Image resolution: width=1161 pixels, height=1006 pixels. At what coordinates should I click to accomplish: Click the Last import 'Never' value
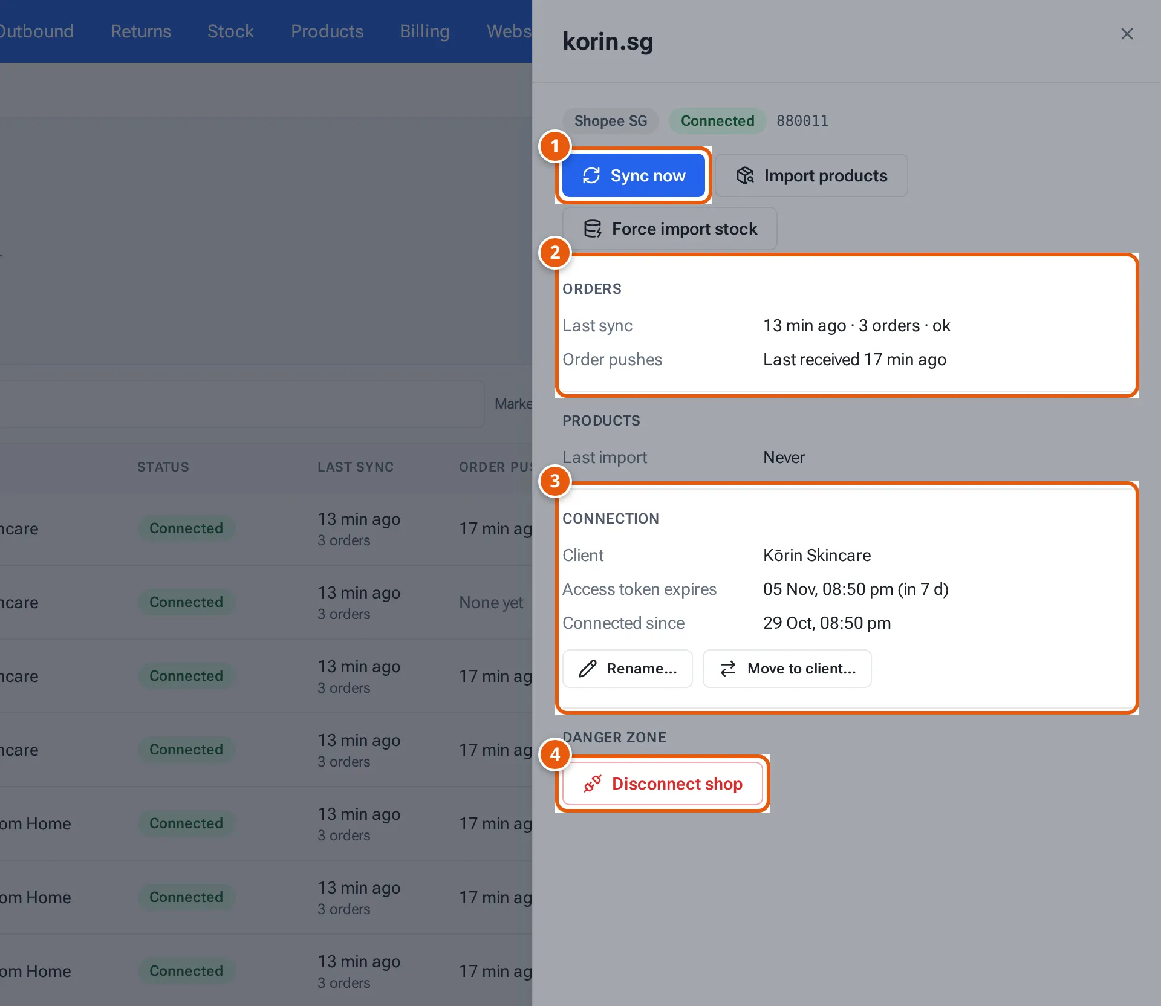tap(784, 458)
